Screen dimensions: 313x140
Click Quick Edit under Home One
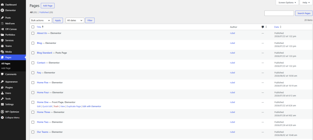47,107
